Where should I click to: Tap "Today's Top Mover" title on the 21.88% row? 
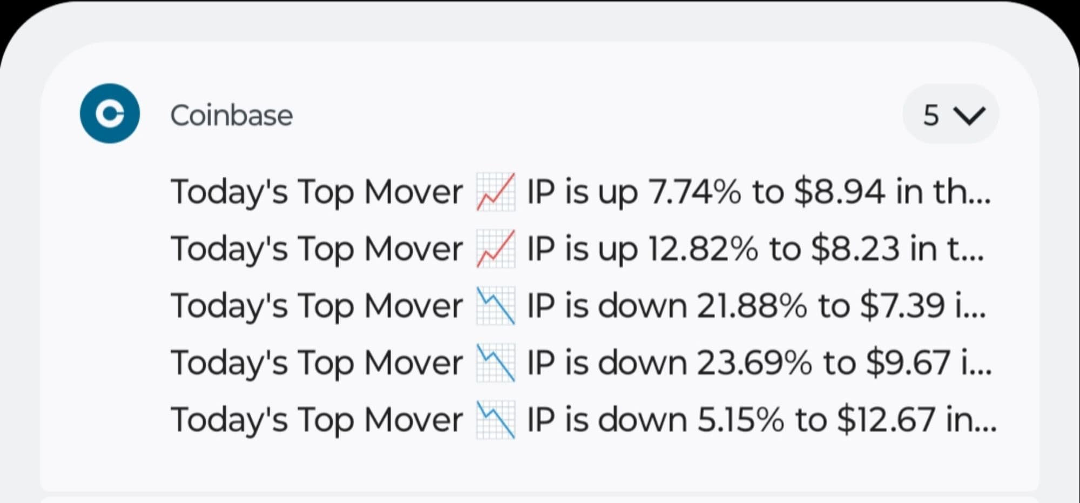tap(316, 306)
